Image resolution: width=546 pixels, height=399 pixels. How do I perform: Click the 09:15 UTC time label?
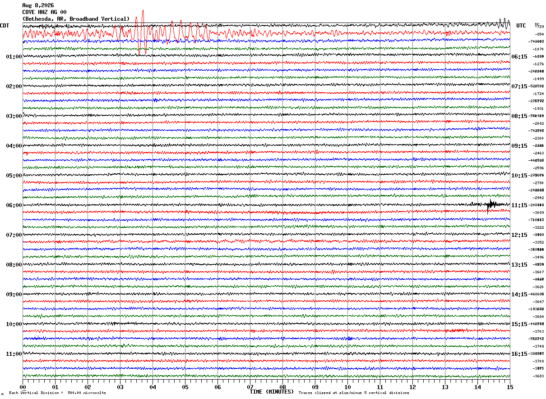tap(519, 146)
